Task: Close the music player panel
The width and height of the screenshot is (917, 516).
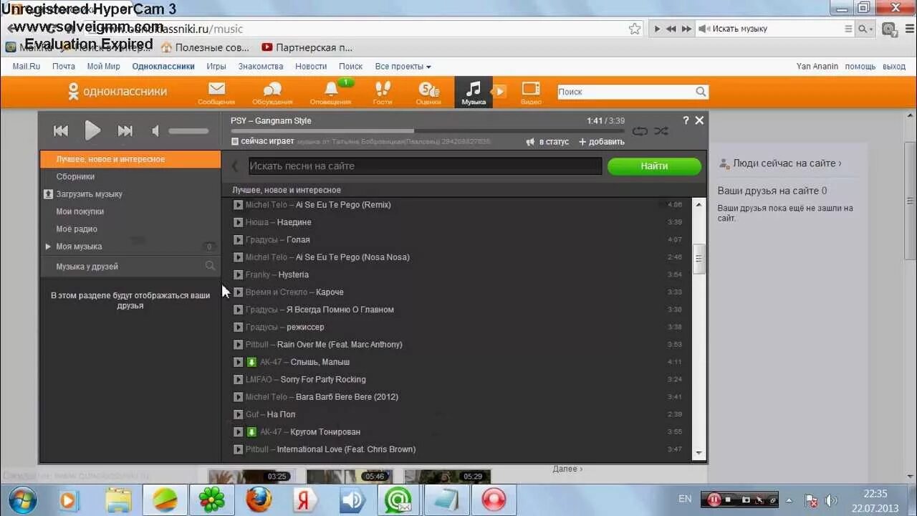Action: [699, 120]
